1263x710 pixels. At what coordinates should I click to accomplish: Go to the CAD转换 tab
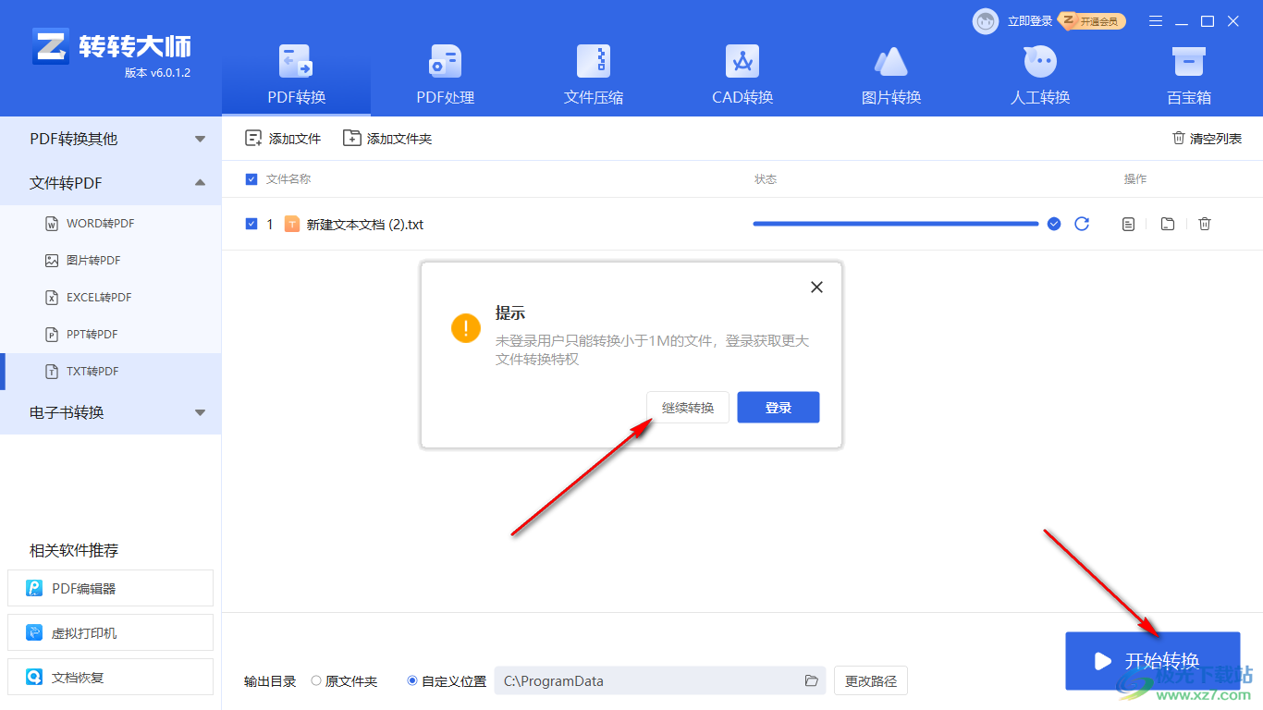pyautogui.click(x=742, y=75)
